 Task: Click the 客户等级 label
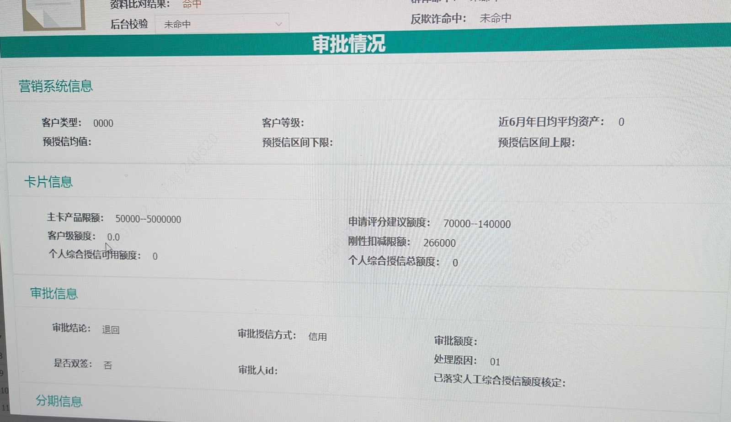click(283, 123)
